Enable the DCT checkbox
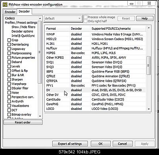The height and width of the screenshot is (155, 159). pyautogui.click(x=9, y=110)
